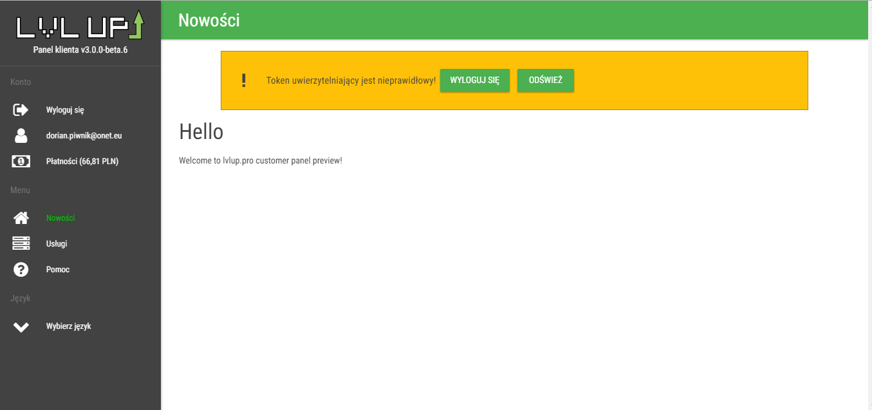872x410 pixels.
Task: Select Wyloguj się in the sidebar
Action: click(x=65, y=110)
